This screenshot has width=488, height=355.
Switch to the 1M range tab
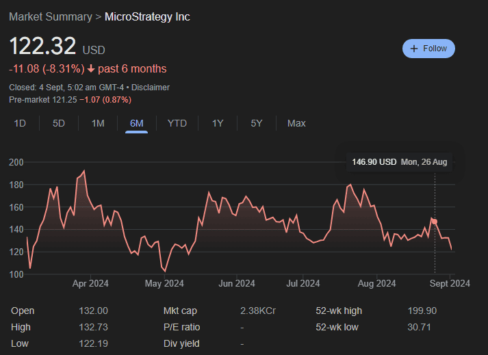[x=98, y=123]
